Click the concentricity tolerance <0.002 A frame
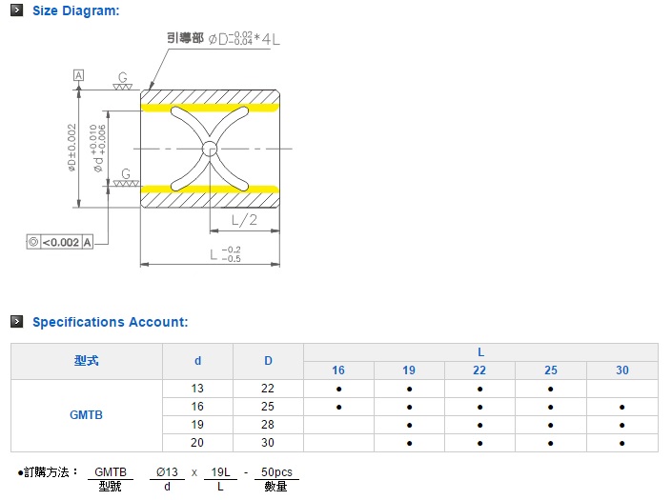Viewport: 672px width, 500px height. [x=61, y=243]
